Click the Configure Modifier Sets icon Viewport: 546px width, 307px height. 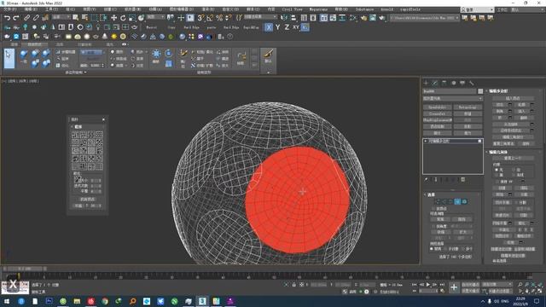click(462, 179)
